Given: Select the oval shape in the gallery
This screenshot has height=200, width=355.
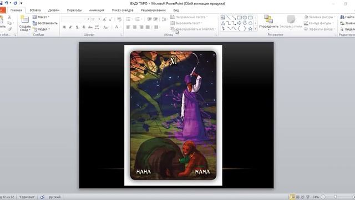Looking at the screenshot, I should 245,17.
